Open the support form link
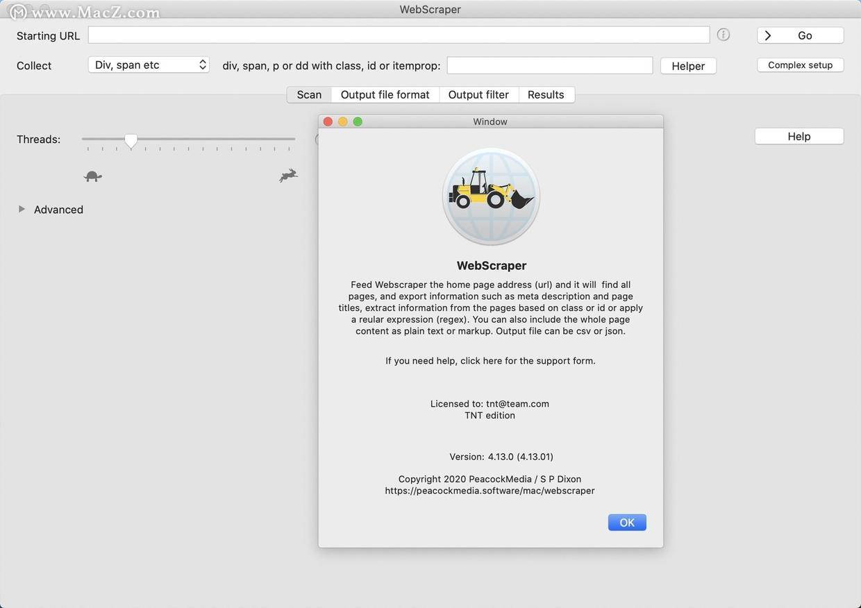 click(x=490, y=361)
